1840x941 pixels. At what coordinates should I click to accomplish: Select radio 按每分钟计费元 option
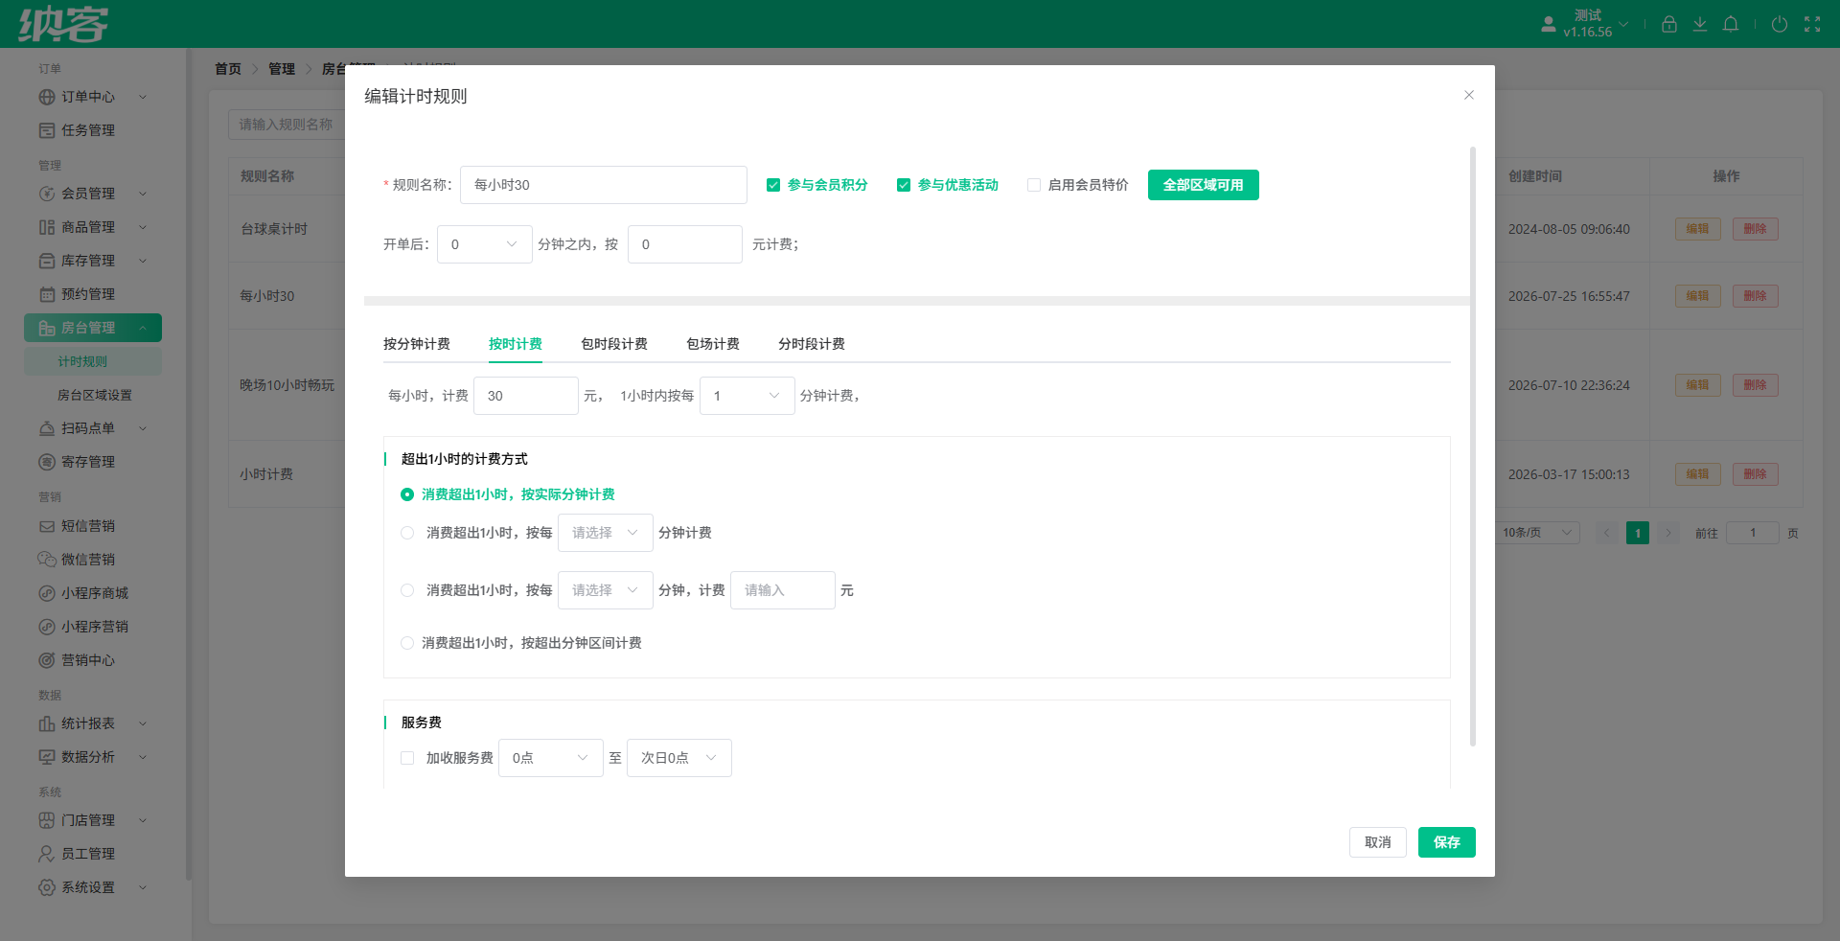click(407, 590)
